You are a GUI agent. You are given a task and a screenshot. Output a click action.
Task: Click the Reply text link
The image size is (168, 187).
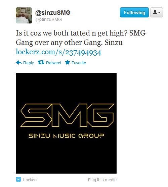click(x=29, y=63)
